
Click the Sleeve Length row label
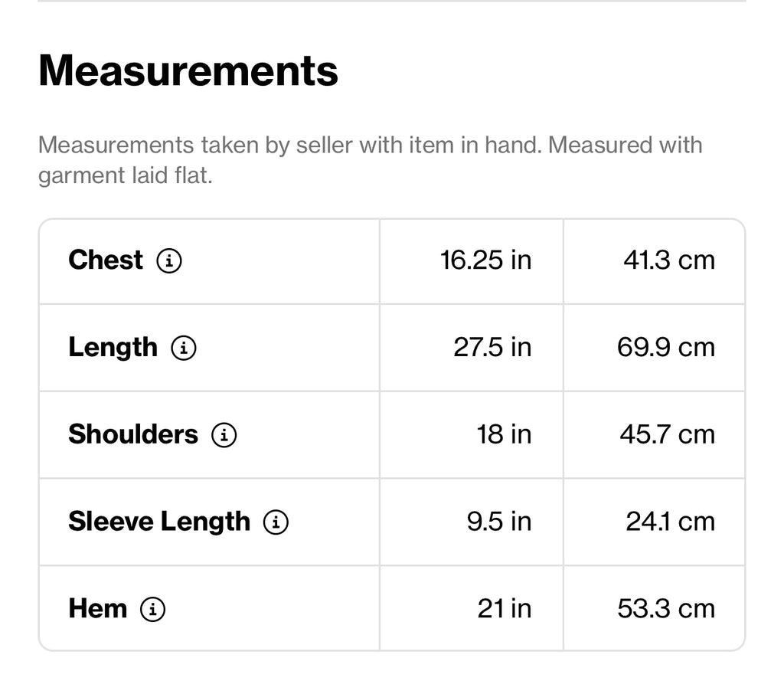point(159,522)
